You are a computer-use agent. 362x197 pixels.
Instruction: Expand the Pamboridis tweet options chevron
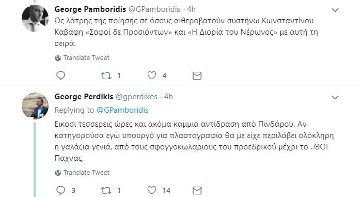point(335,10)
